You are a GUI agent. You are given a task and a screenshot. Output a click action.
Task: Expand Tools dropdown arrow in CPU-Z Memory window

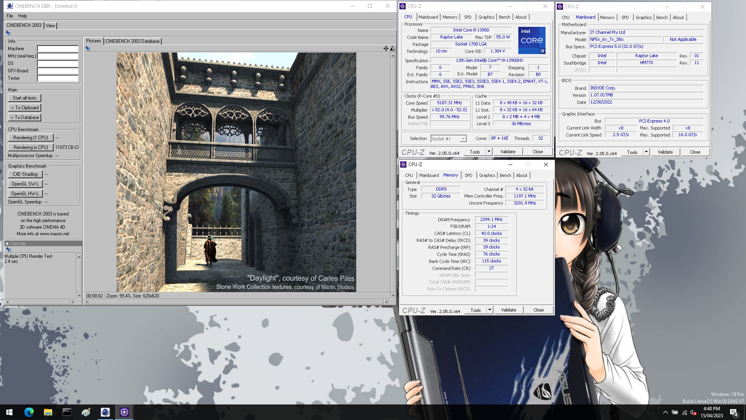click(x=490, y=310)
